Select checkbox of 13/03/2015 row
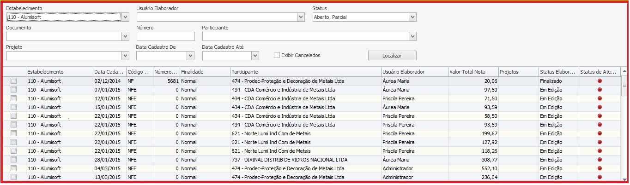630x185 pixels. tap(14, 177)
